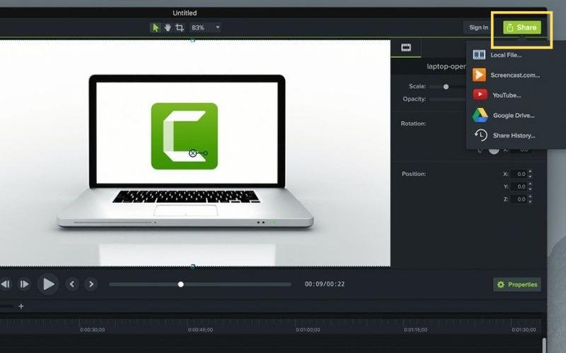Click the top canvas resize handle
The width and height of the screenshot is (566, 353).
tap(192, 40)
